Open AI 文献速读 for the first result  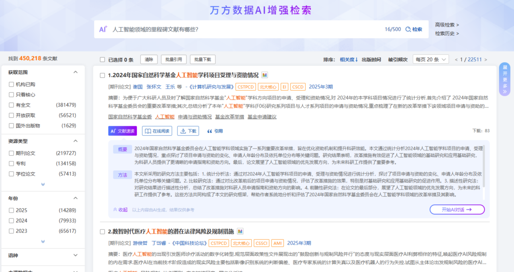pyautogui.click(x=122, y=131)
